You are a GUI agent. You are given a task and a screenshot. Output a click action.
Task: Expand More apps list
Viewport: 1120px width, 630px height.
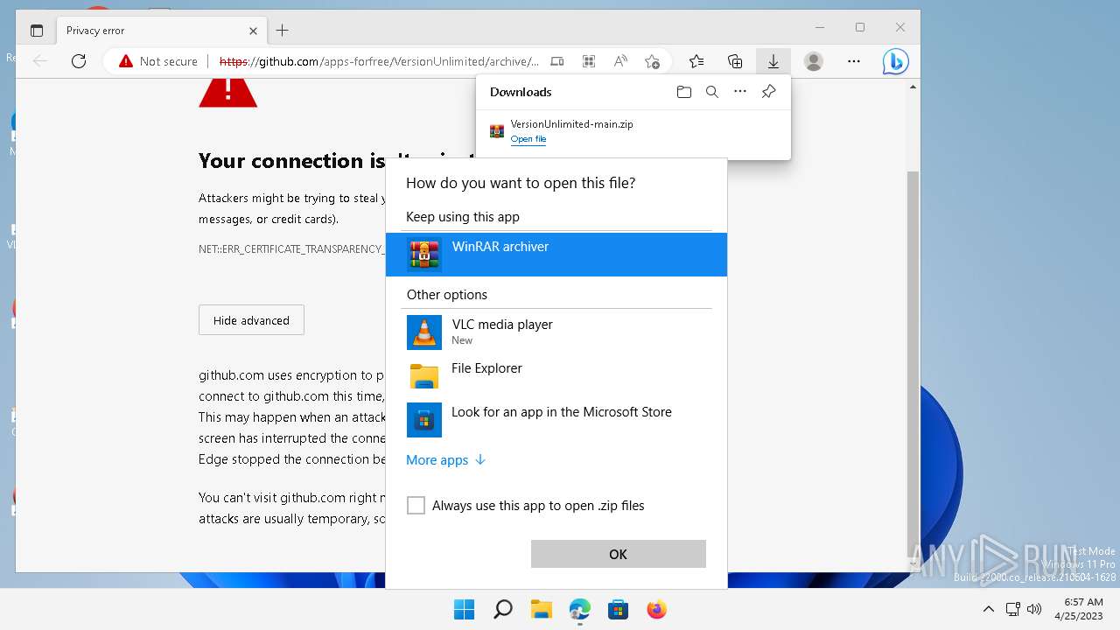click(445, 460)
